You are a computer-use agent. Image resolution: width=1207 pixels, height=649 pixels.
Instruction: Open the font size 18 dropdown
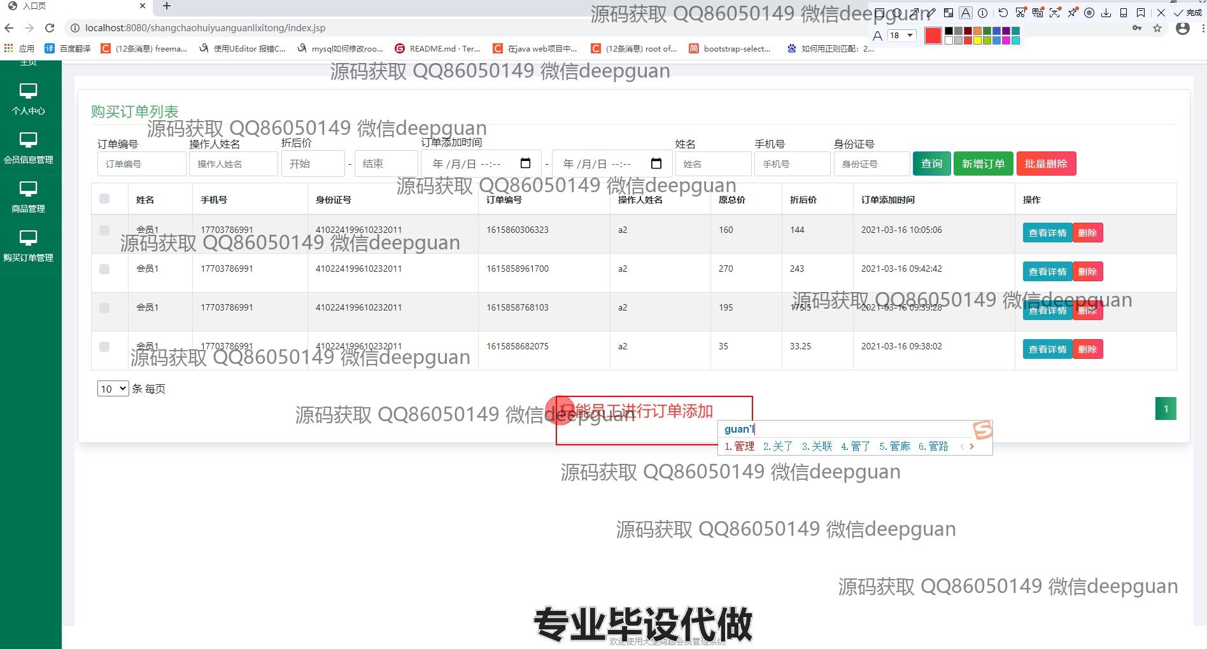(x=901, y=36)
